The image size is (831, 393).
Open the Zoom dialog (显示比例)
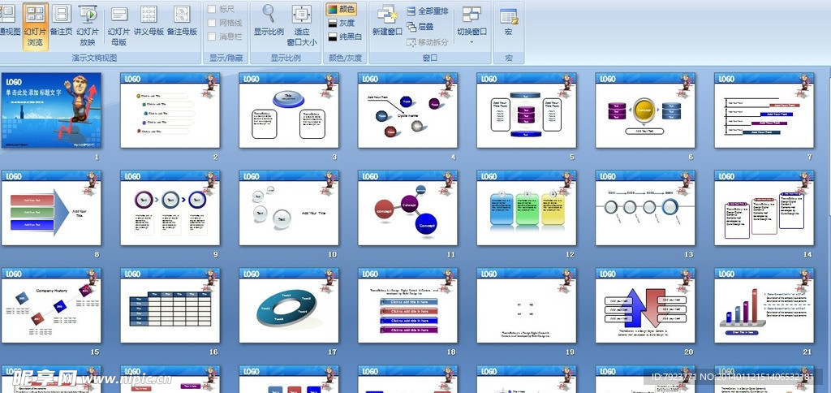tap(269, 21)
